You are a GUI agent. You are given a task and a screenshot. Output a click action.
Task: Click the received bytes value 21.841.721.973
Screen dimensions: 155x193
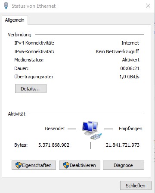click(123, 145)
